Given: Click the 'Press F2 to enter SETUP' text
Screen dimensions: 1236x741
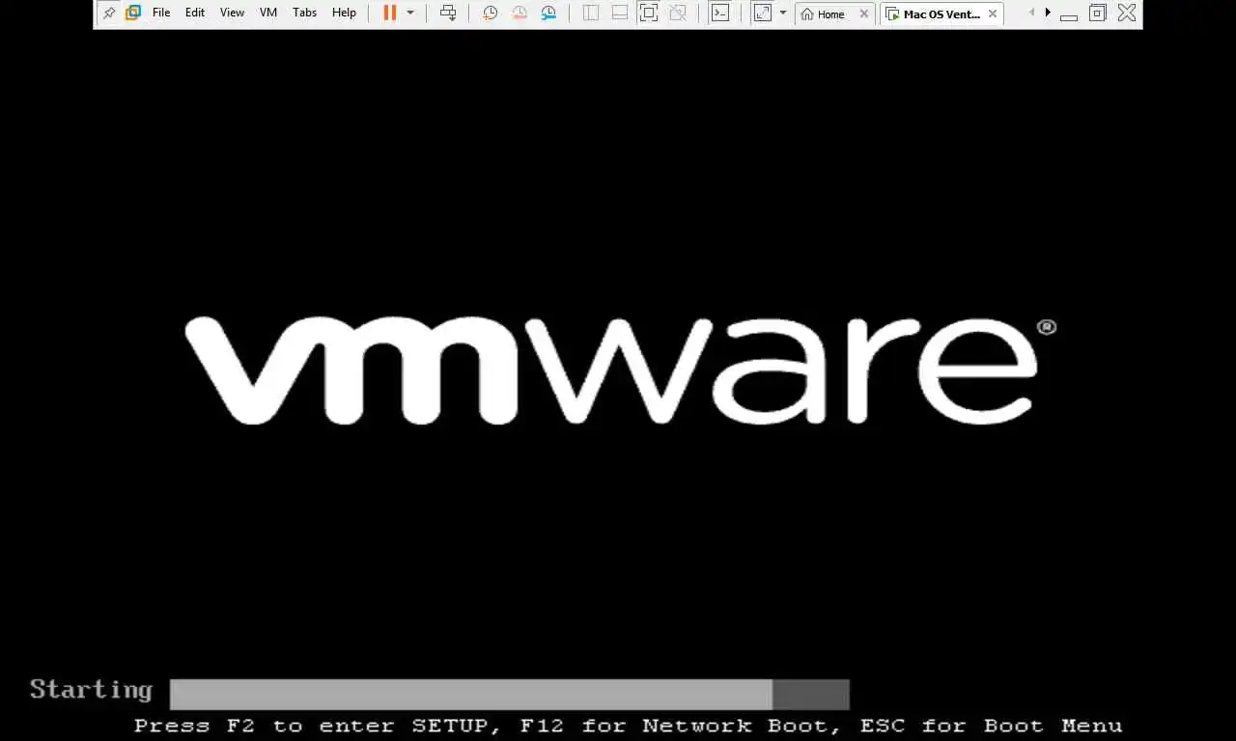Looking at the screenshot, I should click(x=311, y=726).
